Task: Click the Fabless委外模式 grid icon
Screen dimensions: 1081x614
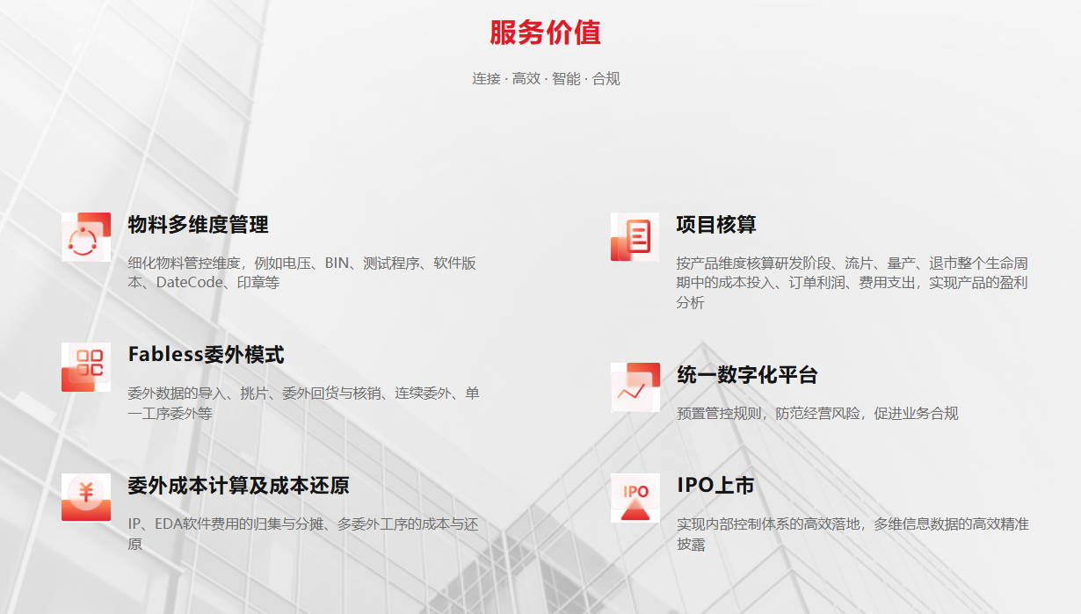Action: (x=85, y=367)
